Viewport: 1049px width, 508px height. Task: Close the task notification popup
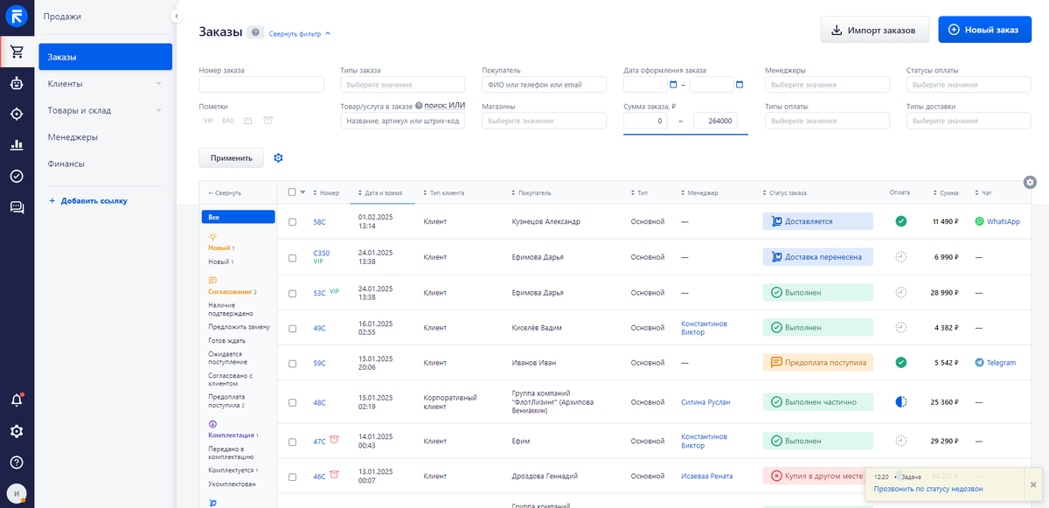coord(1033,484)
